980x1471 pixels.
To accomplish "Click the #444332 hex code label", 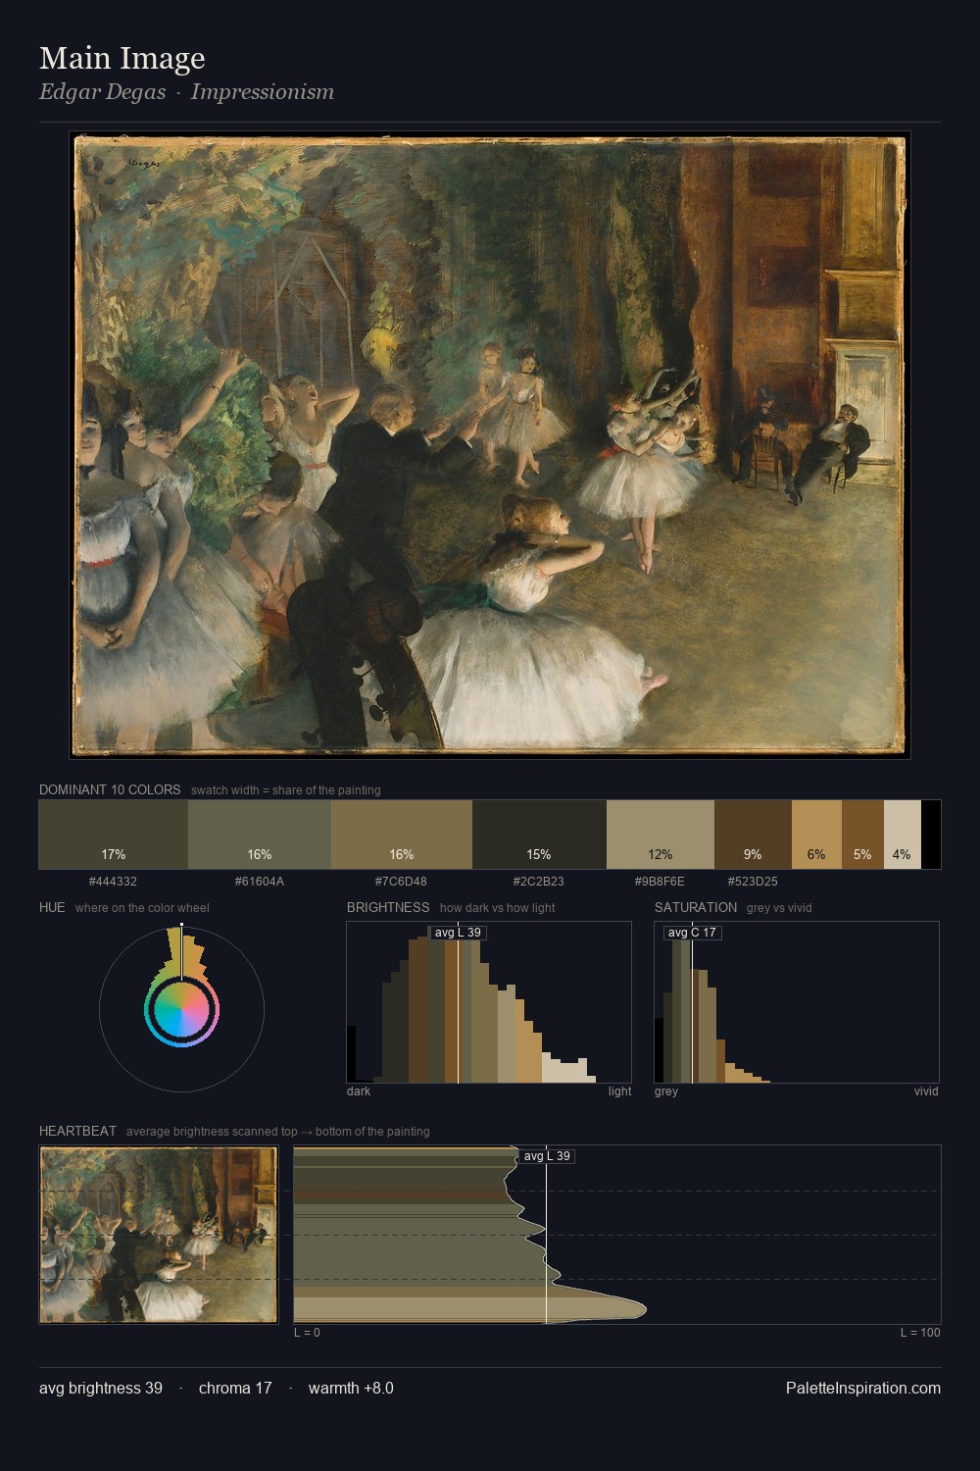I will click(113, 882).
